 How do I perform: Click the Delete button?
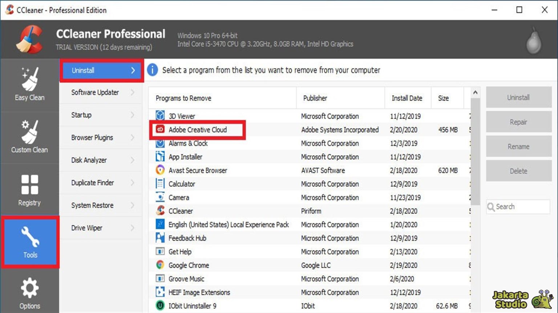coord(518,171)
